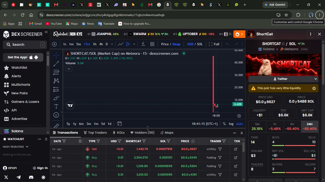Screen dimensions: 325x182
Task: Toggle Full screen chart mode
Action: (214, 44)
